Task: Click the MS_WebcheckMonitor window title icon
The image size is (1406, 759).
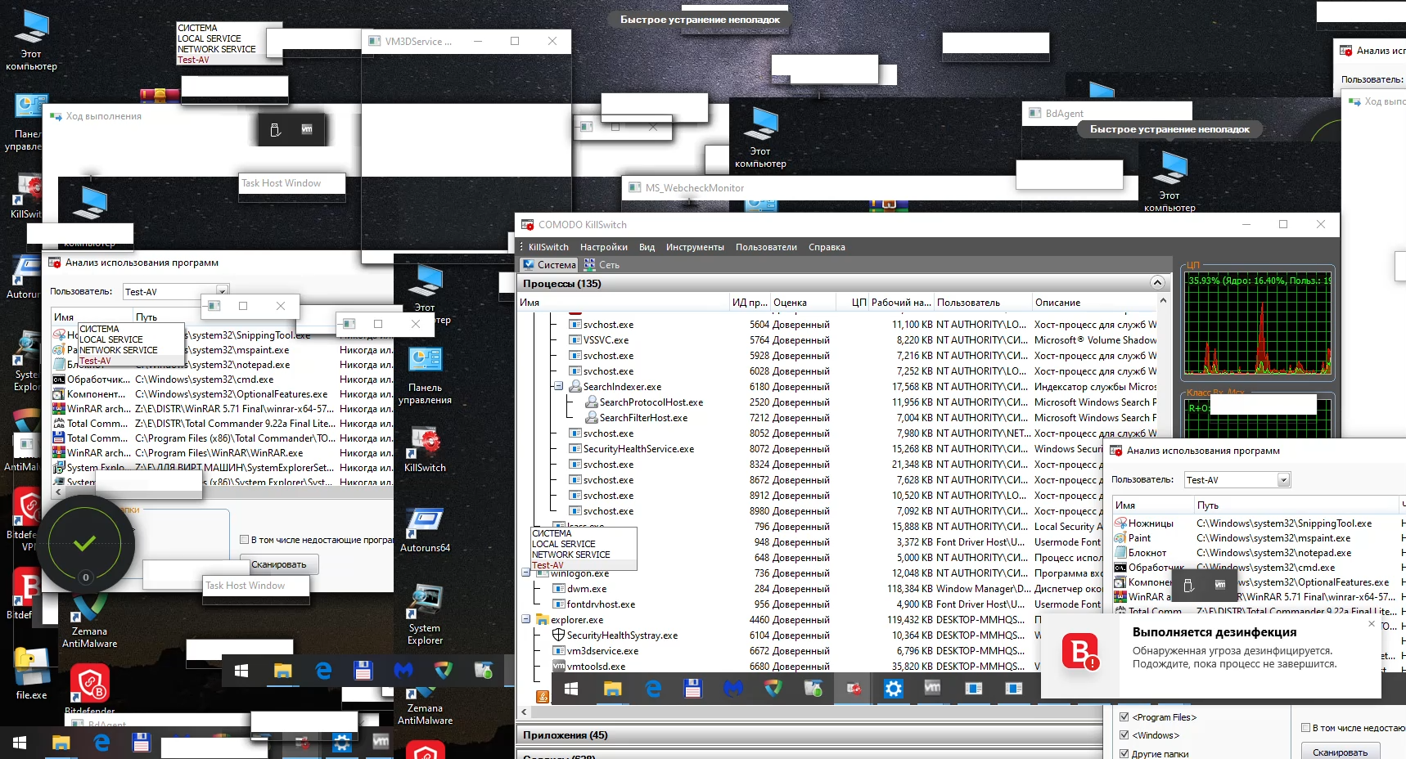Action: tap(634, 188)
